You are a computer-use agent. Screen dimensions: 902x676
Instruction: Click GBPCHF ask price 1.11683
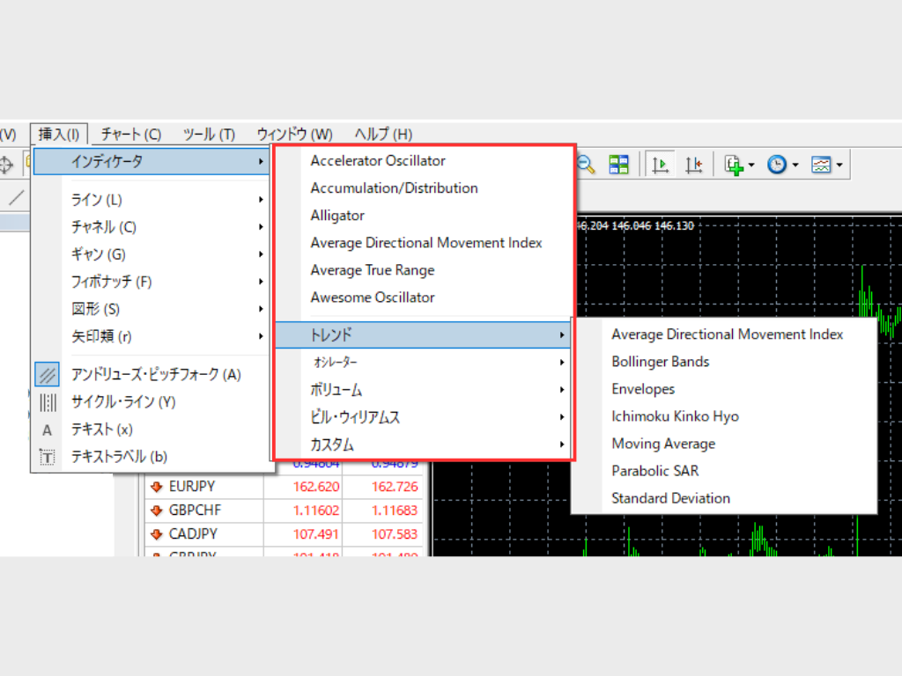pos(395,511)
